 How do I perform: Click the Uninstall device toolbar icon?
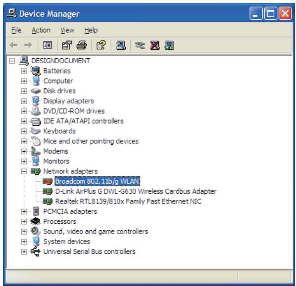pyautogui.click(x=155, y=45)
